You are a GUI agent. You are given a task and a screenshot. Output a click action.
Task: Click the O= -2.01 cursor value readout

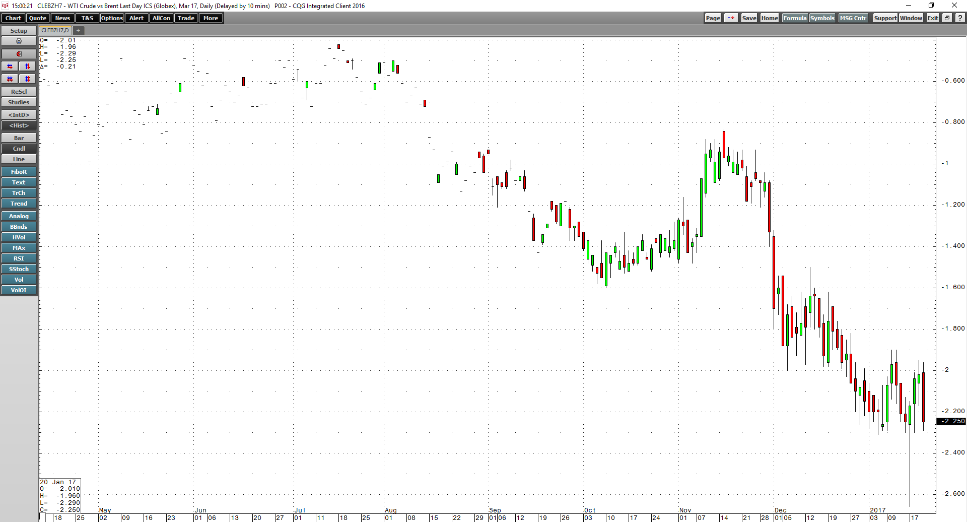58,40
